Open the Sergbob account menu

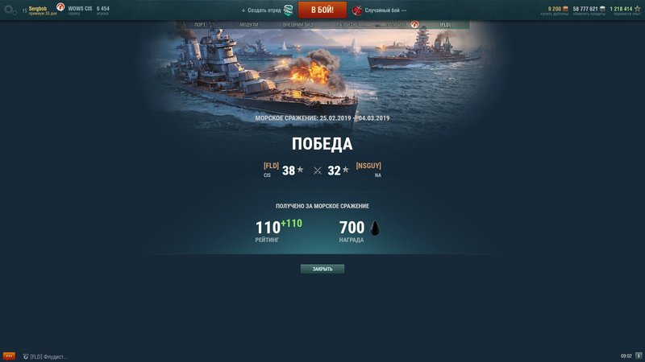40,10
